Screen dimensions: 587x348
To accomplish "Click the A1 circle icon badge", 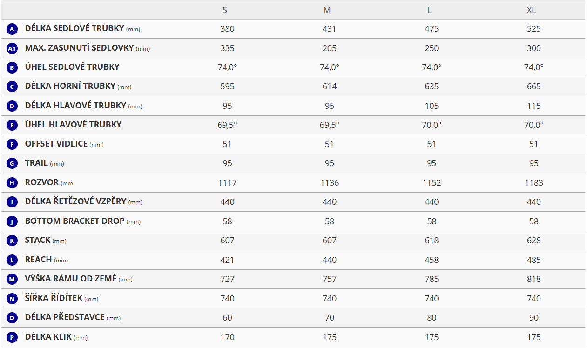I will click(x=12, y=48).
